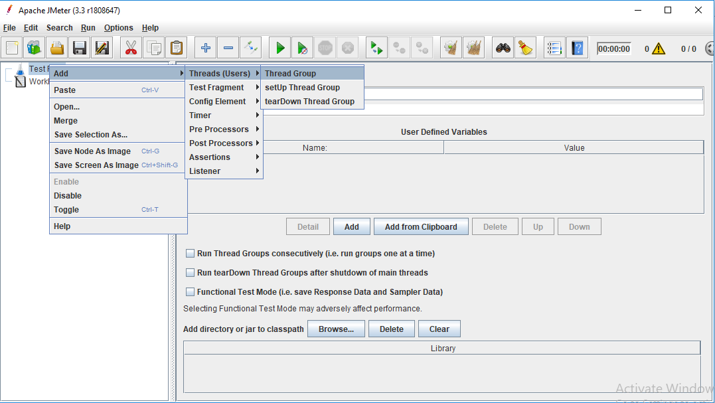
Task: Check Functional Test Mode option
Action: (191, 291)
